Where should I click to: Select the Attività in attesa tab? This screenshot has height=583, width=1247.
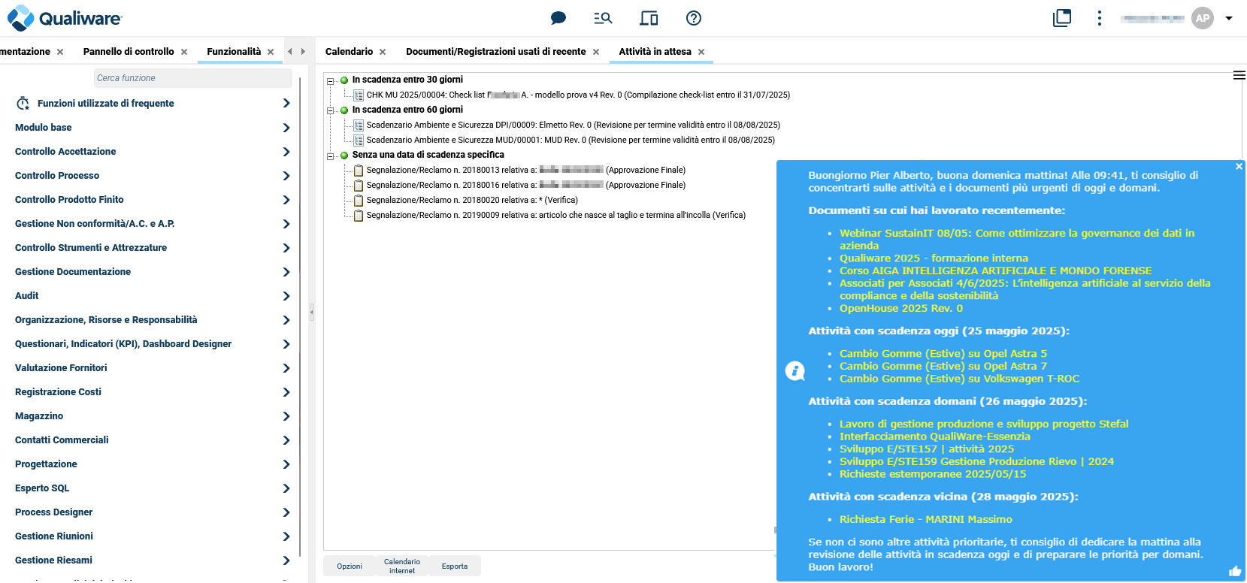point(655,51)
